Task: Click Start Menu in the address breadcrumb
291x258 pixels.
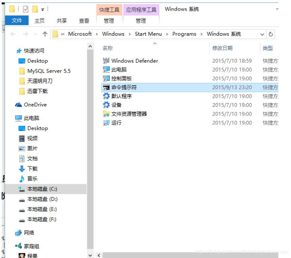Action: pyautogui.click(x=148, y=34)
